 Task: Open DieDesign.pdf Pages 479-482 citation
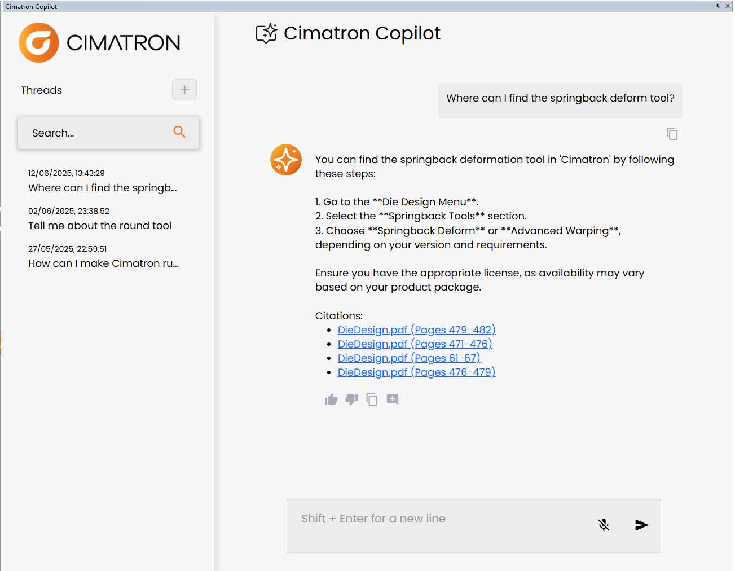point(416,330)
